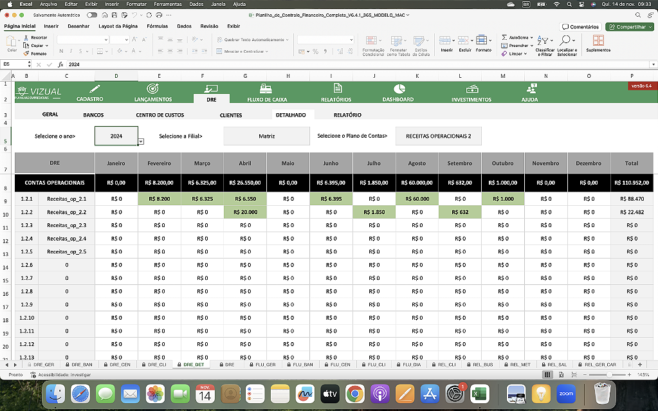Click the Name Box showing D5
The image size is (658, 411).
[x=14, y=65]
